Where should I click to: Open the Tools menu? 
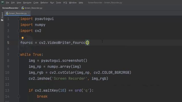[x=59, y=3]
